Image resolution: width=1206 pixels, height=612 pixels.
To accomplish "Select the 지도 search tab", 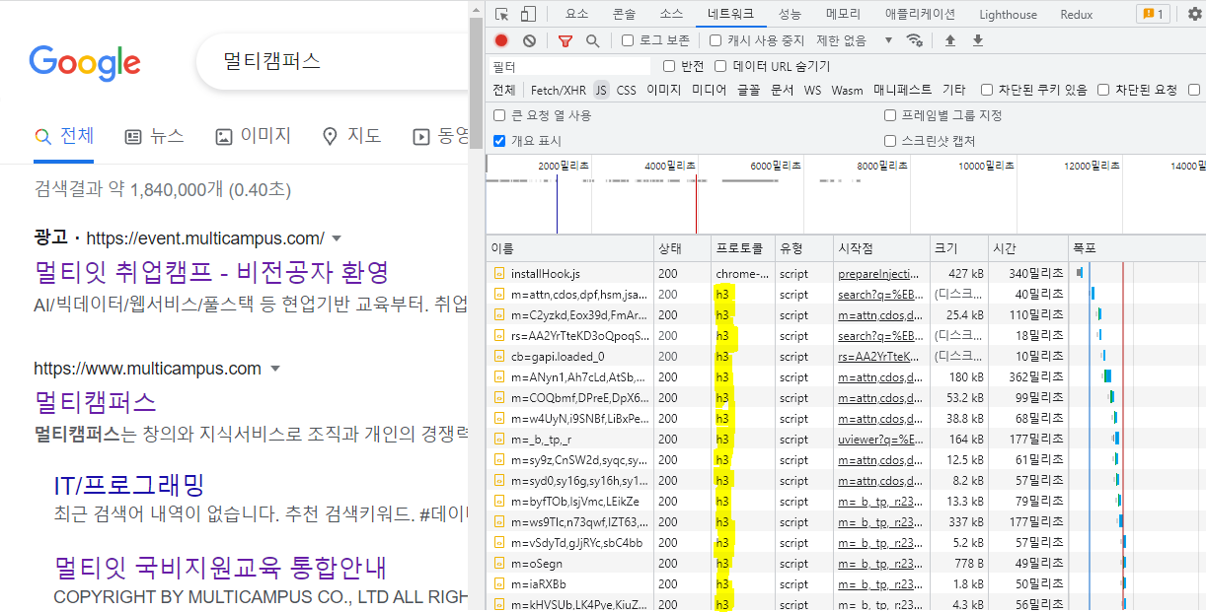I will pyautogui.click(x=352, y=136).
